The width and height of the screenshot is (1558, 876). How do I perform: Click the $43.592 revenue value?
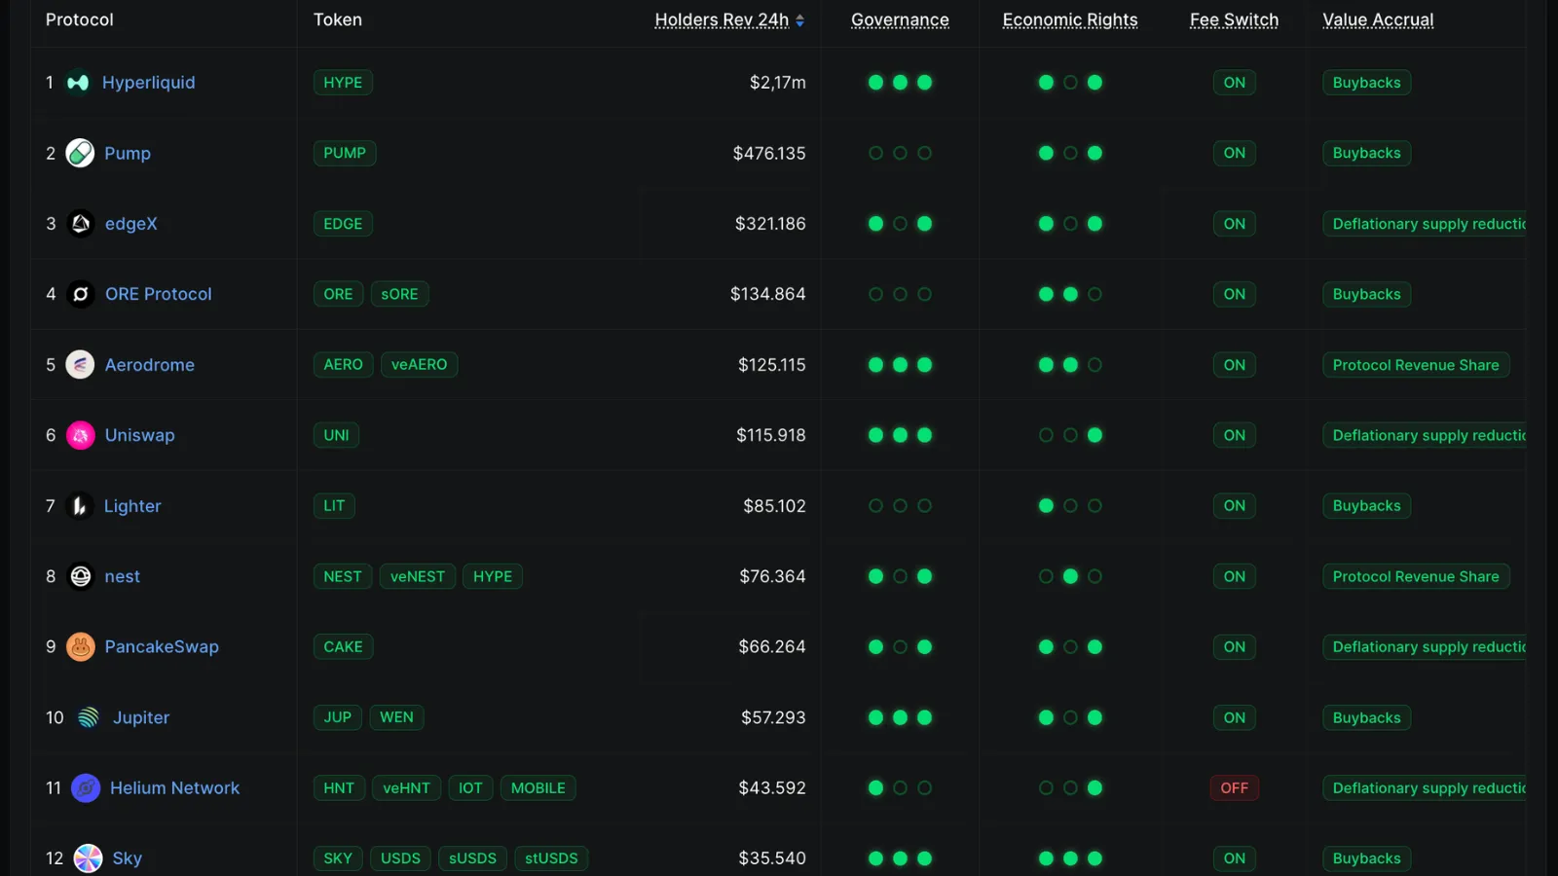coord(772,787)
